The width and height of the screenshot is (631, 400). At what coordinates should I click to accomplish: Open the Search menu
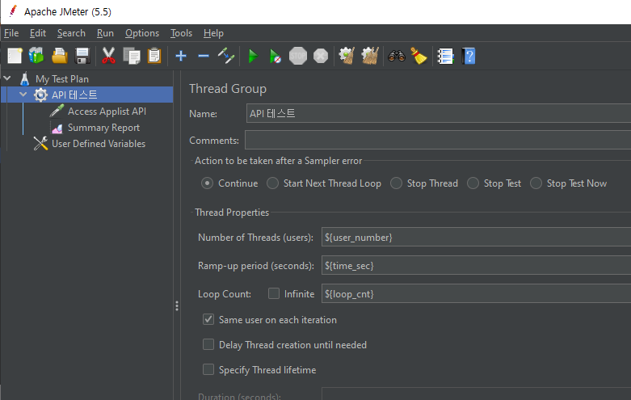point(71,33)
